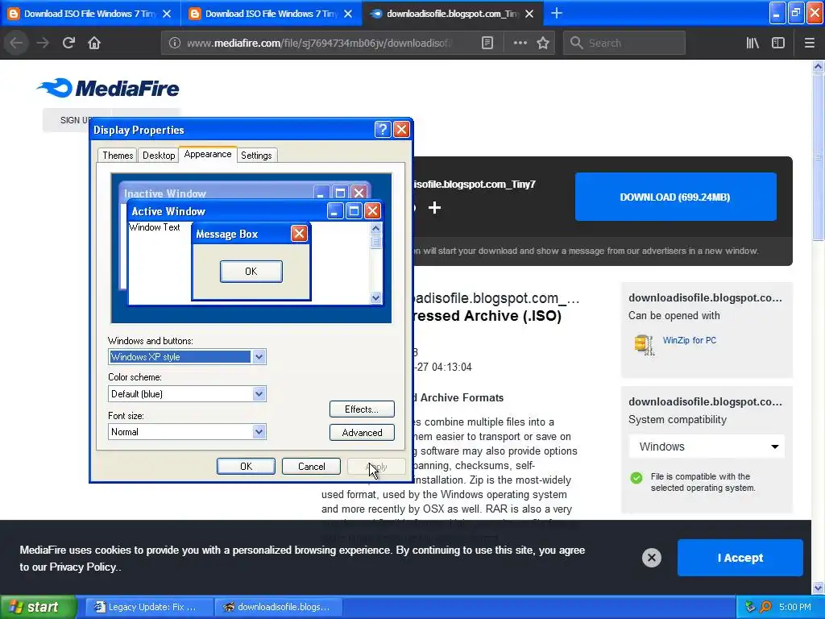Click the Windows start button
Viewport: 825px width, 619px height.
[x=38, y=607]
